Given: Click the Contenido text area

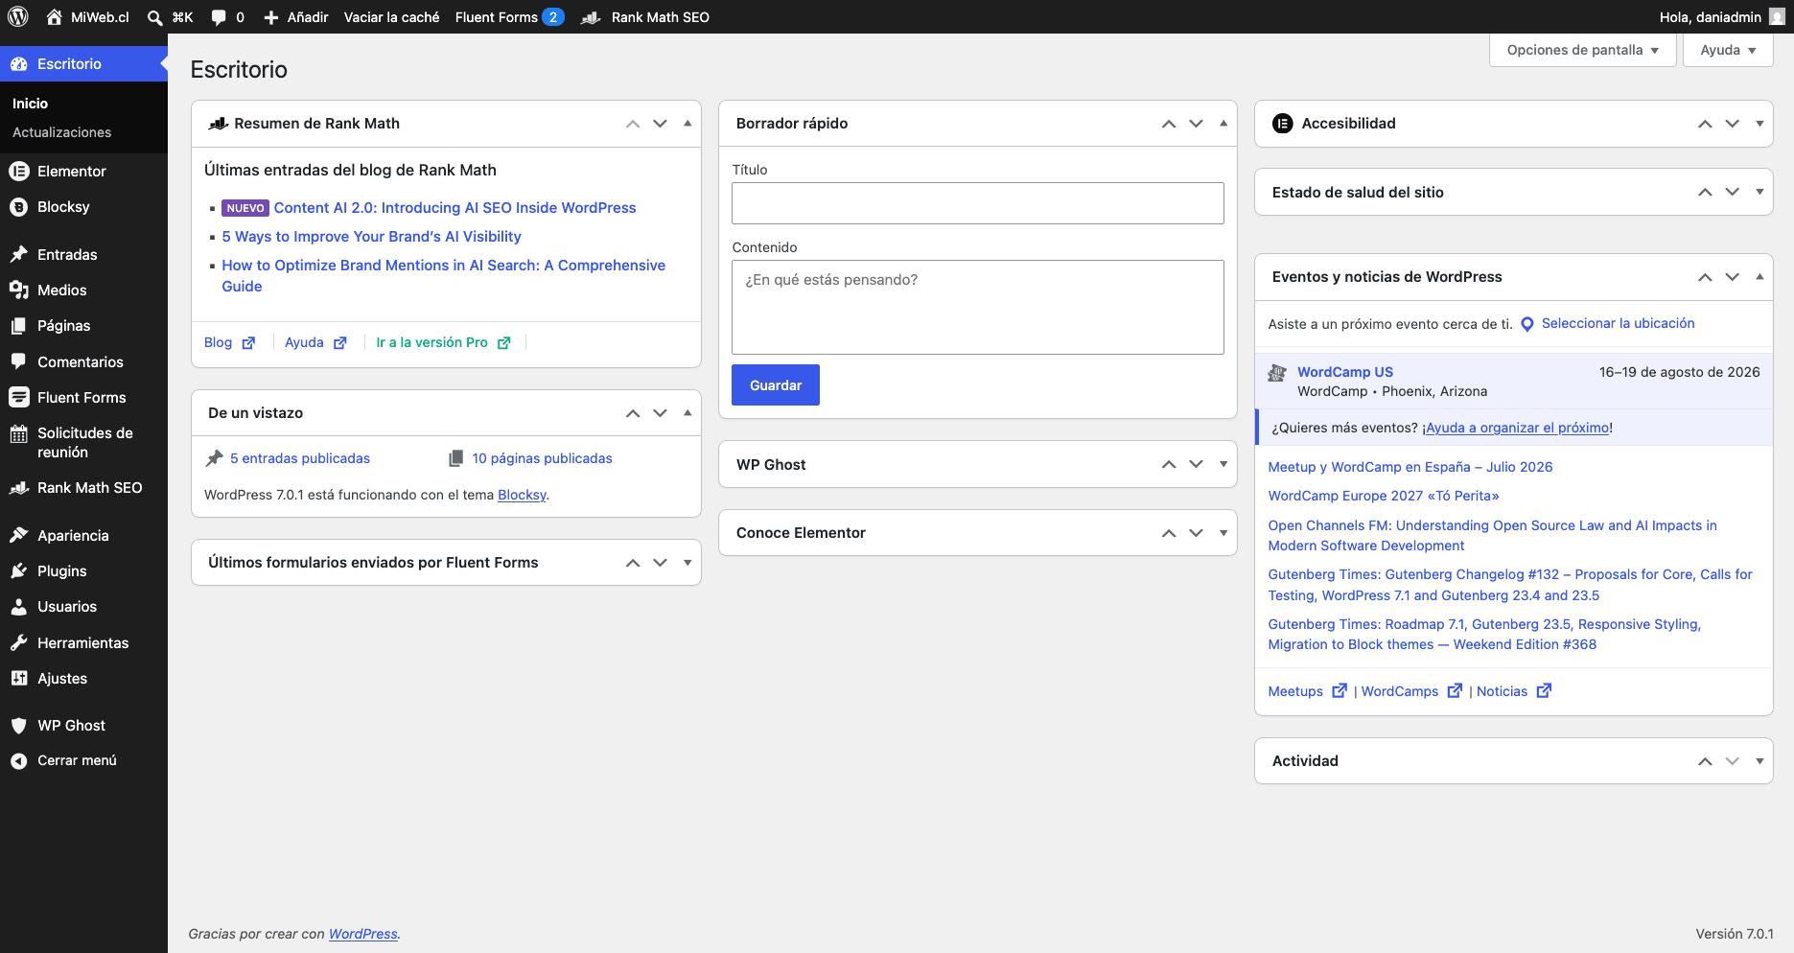Looking at the screenshot, I should (x=977, y=307).
